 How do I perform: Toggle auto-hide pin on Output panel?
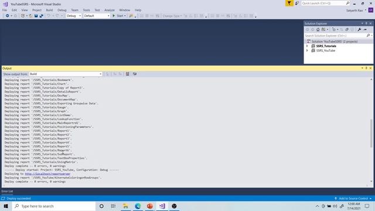[x=366, y=68]
